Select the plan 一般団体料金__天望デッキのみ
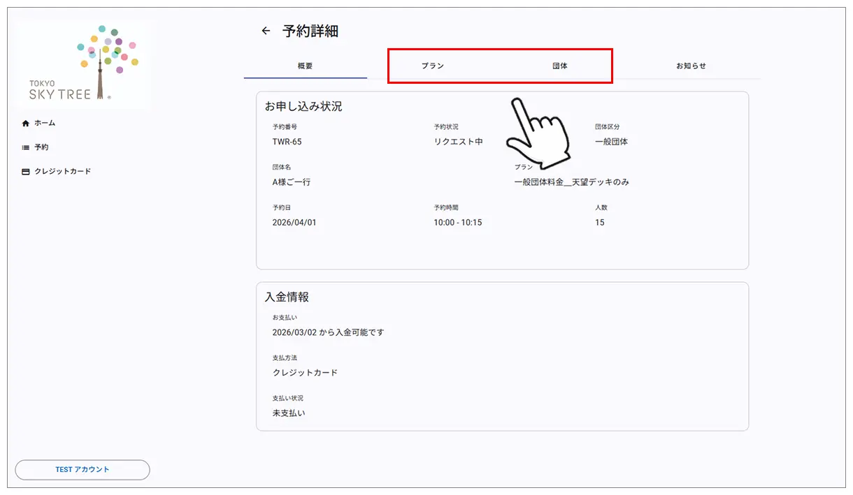The width and height of the screenshot is (853, 495). coord(573,182)
